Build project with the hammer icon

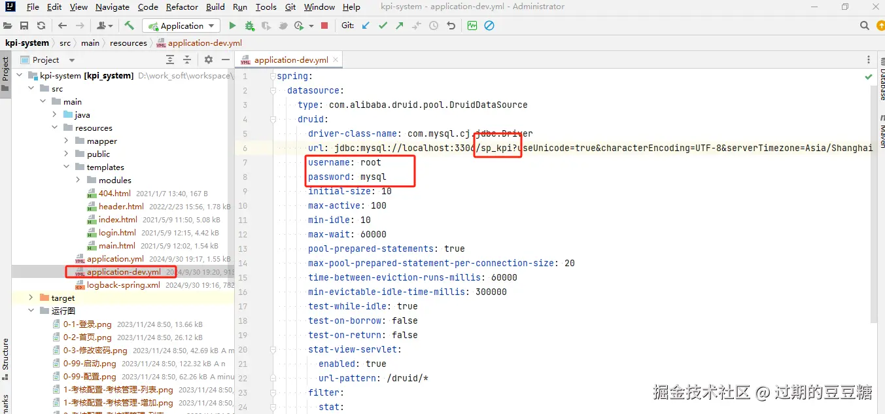click(x=130, y=26)
